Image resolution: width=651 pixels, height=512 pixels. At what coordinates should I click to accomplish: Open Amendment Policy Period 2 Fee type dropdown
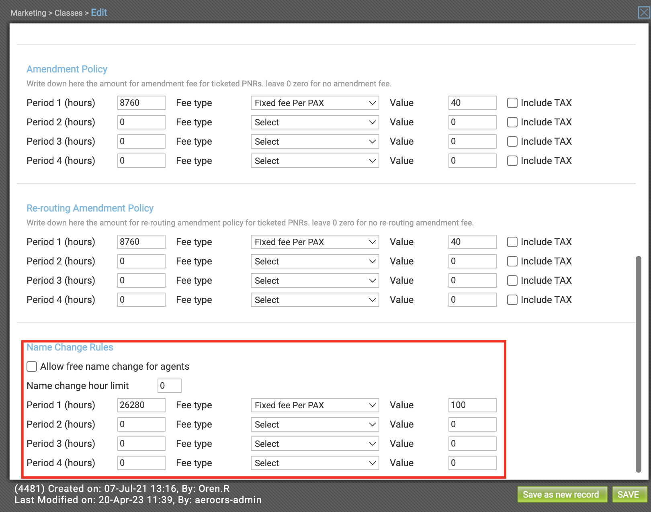(x=315, y=122)
